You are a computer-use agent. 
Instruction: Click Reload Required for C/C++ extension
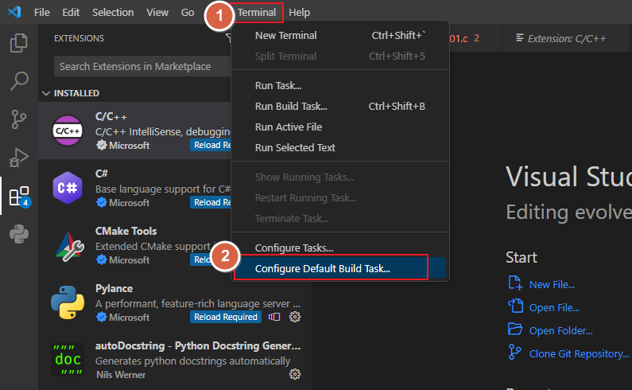[x=211, y=145]
